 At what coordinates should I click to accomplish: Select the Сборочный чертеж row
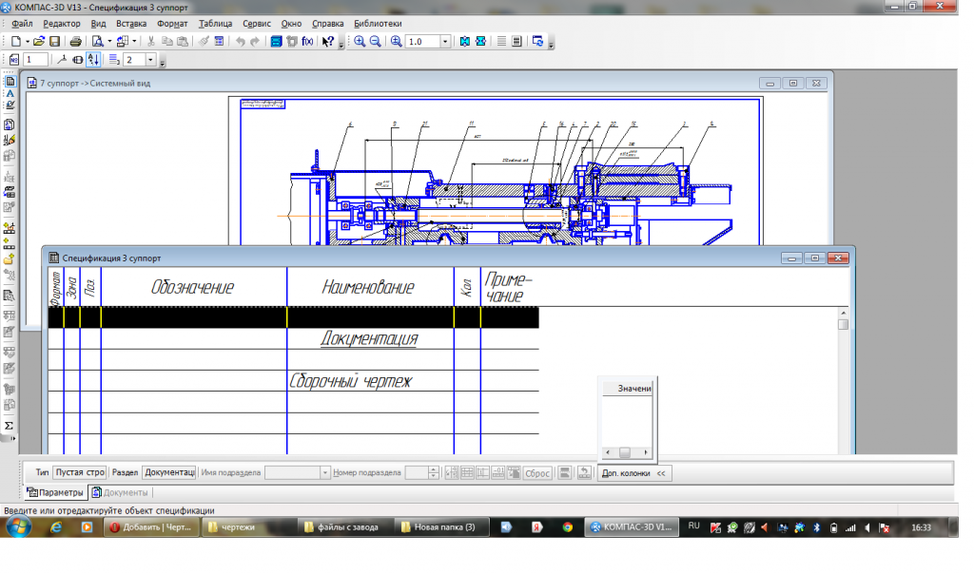coord(293,381)
